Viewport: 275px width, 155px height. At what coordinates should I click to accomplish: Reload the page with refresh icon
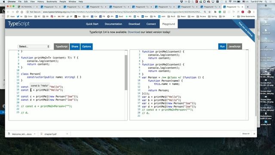(17, 12)
